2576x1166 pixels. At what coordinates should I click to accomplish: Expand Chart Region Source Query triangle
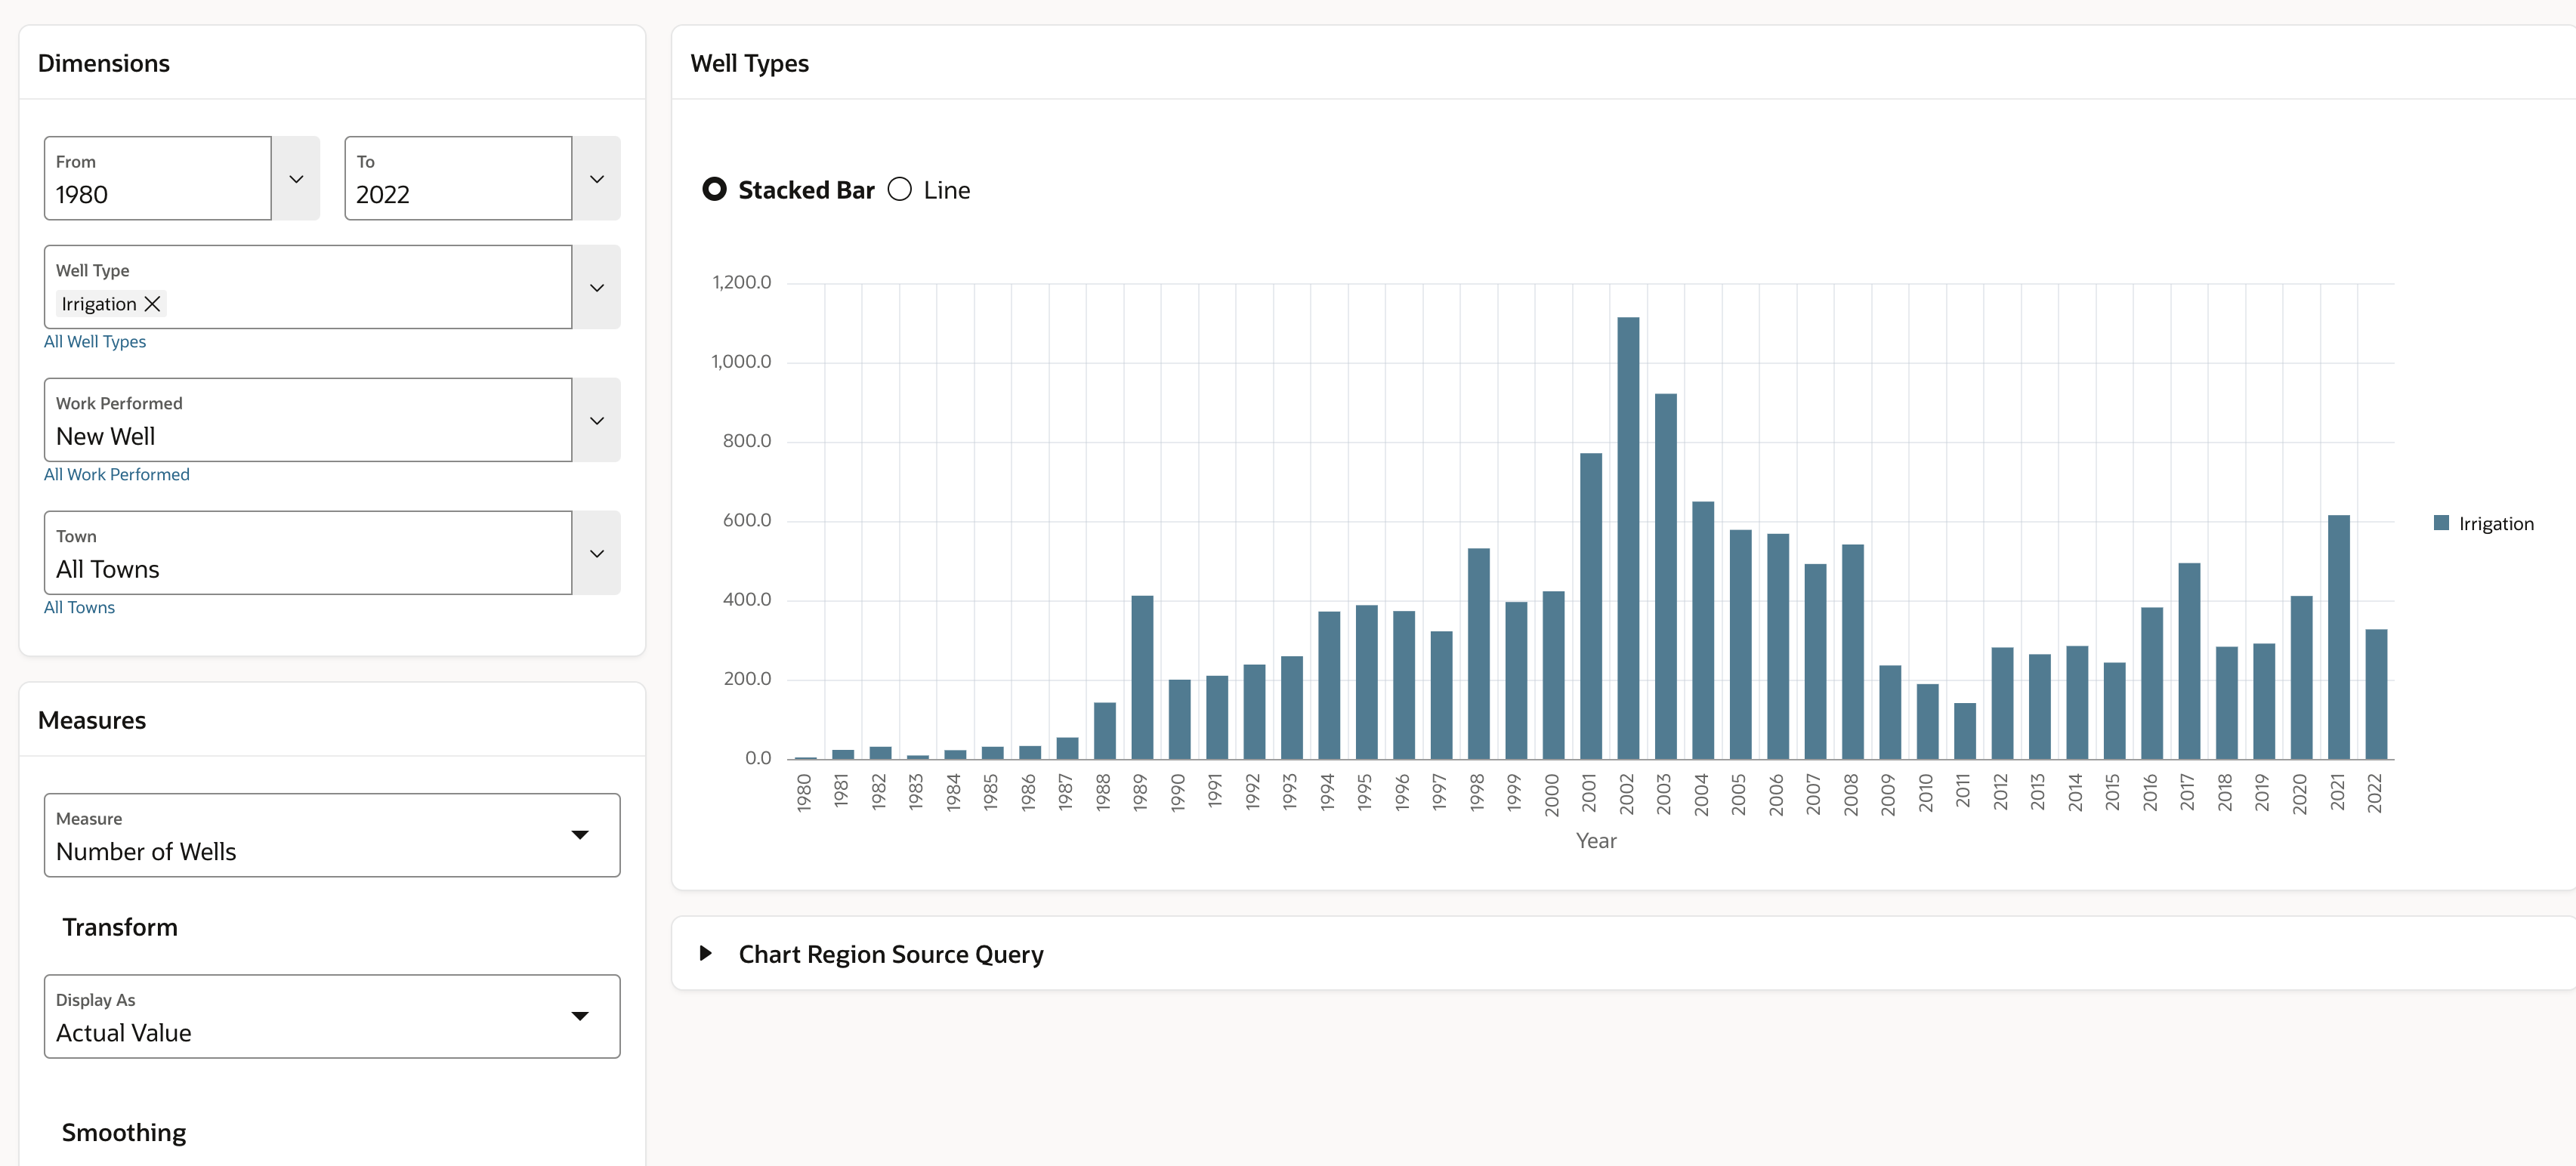706,953
